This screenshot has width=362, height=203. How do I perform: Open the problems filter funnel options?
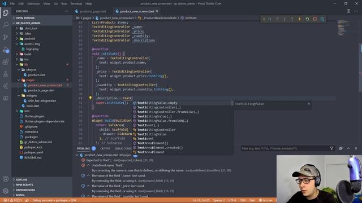[331, 148]
